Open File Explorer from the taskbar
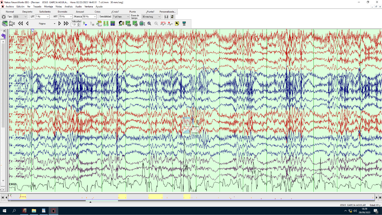 click(x=34, y=211)
